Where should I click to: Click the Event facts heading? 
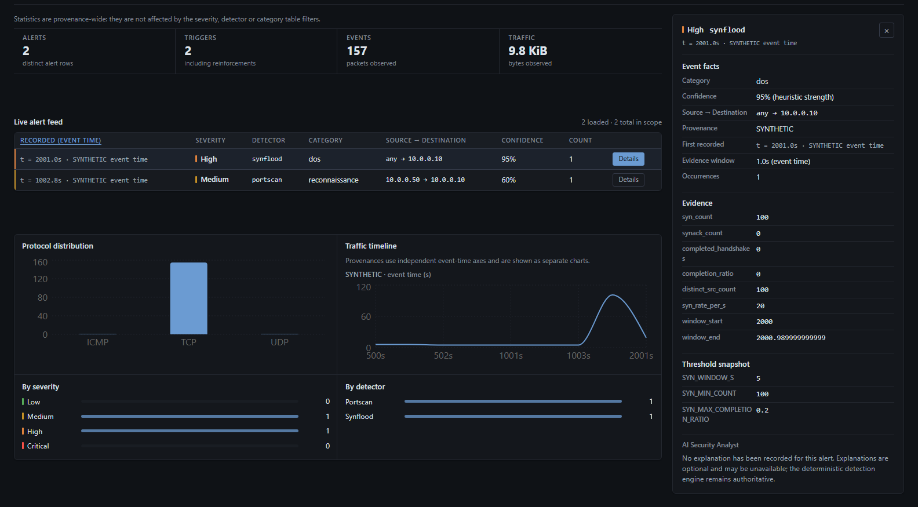pyautogui.click(x=701, y=66)
